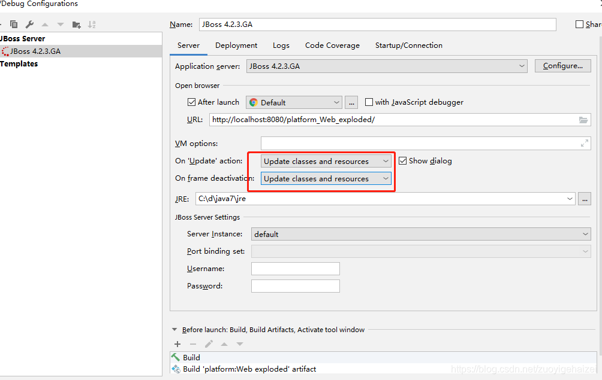
Task: Click the Password input field
Action: point(295,286)
